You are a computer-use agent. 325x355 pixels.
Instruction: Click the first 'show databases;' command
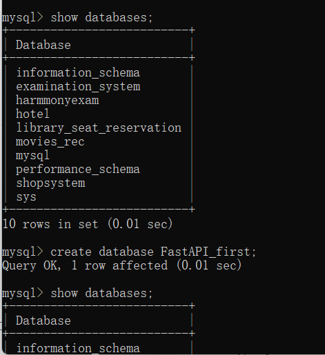(x=101, y=18)
